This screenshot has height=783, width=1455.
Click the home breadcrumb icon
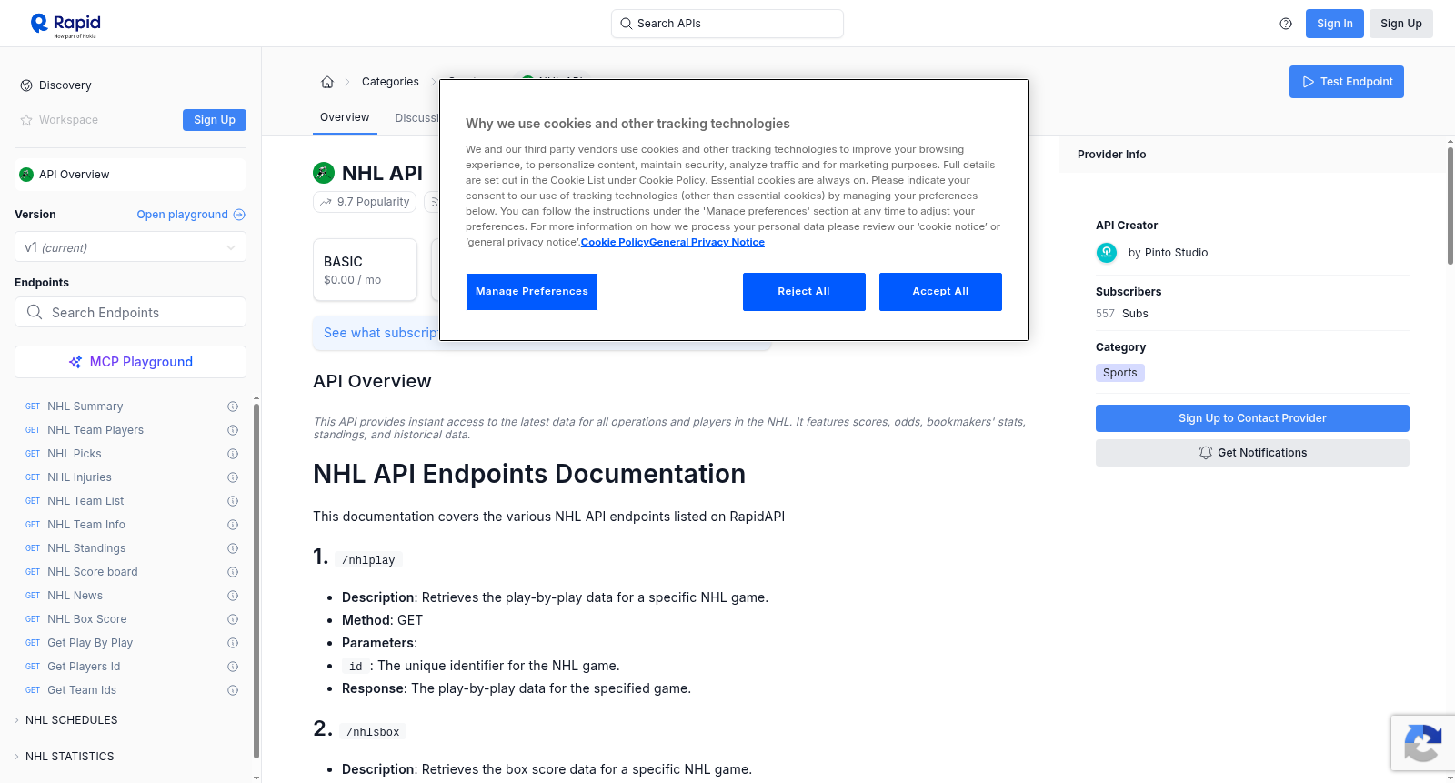[x=327, y=82]
